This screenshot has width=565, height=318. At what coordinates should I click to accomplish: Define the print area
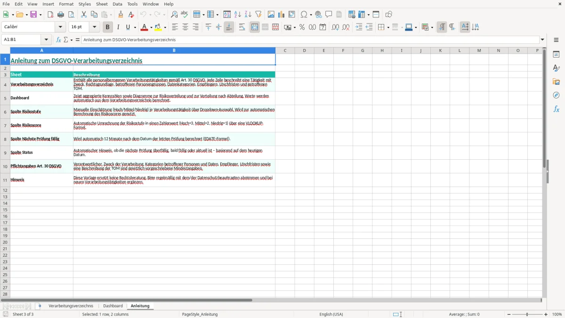coord(352,15)
